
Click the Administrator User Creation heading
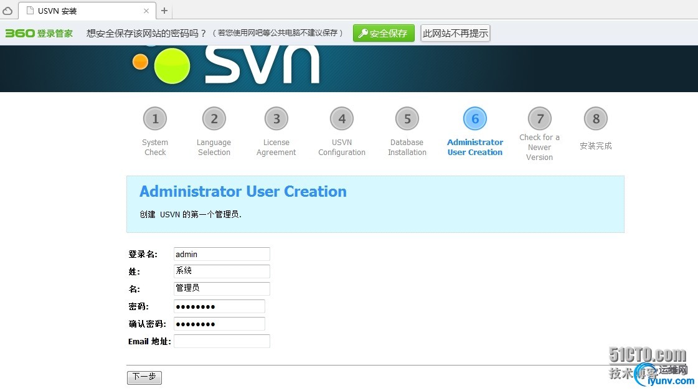[x=243, y=192]
